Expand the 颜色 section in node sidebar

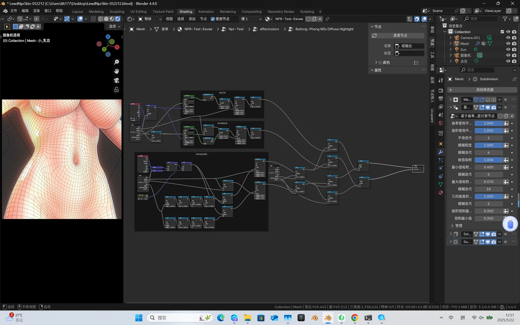[376, 62]
